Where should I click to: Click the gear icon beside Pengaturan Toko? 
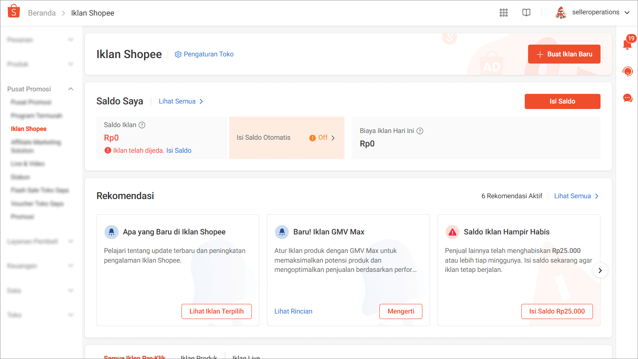[178, 54]
